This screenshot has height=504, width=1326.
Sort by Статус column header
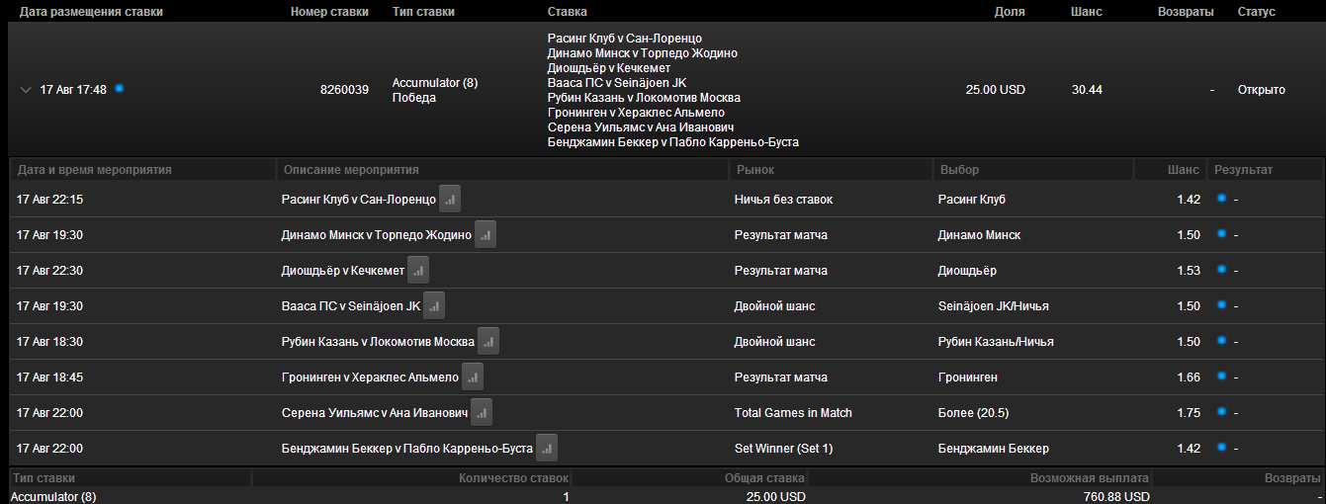click(1256, 12)
